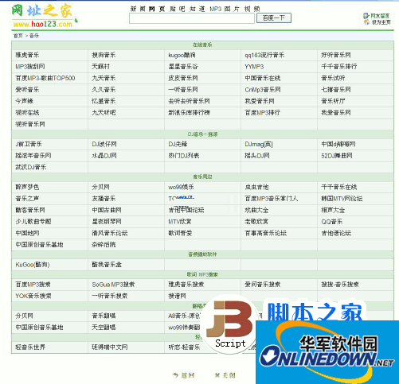Open the 首页 breadcrumb link
The width and height of the screenshot is (399, 384).
18,36
